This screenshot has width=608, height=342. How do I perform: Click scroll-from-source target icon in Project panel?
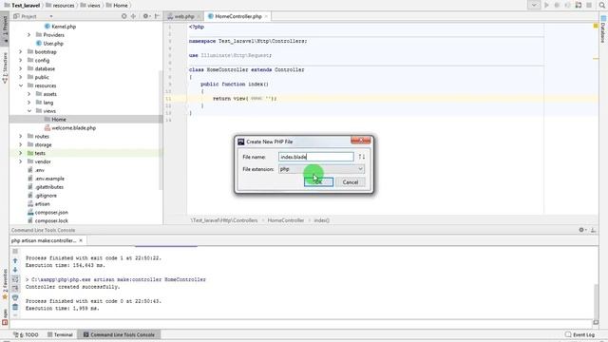click(x=124, y=16)
